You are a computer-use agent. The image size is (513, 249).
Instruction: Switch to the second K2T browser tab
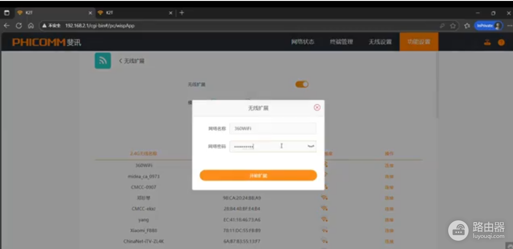(135, 13)
